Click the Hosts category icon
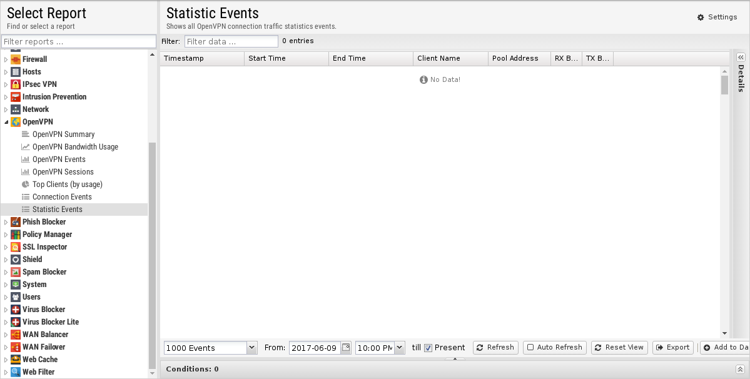The width and height of the screenshot is (750, 379). coord(15,72)
